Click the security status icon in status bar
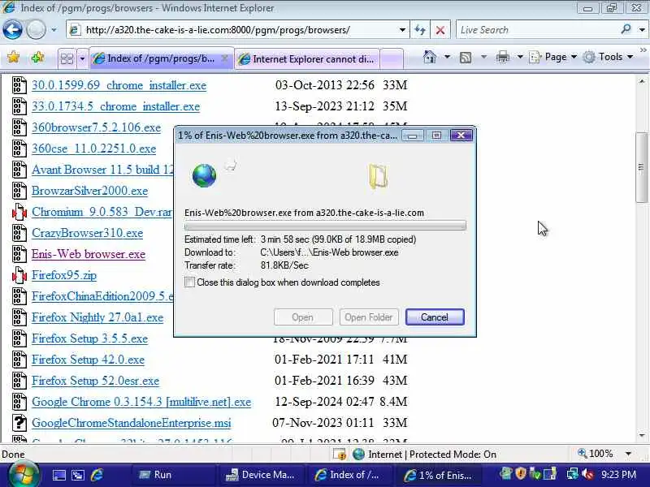This screenshot has height=487, width=650. (340, 455)
